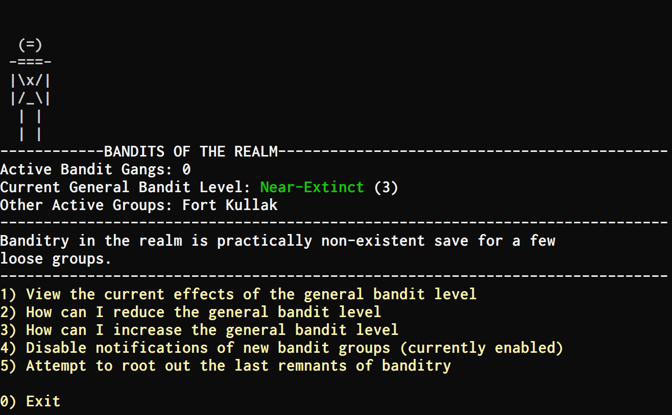Viewport: 672px width, 415px height.
Task: Attempt to root out last remnants of banditry
Action: click(x=226, y=366)
